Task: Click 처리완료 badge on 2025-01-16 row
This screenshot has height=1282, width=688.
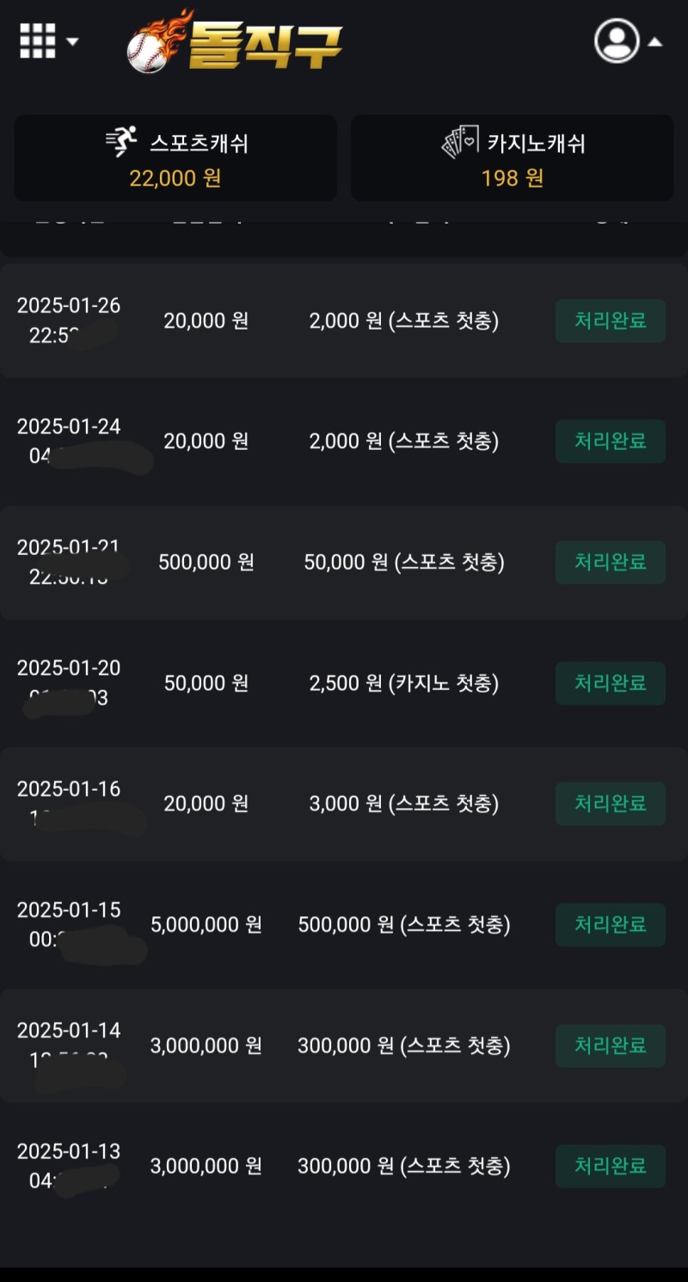Action: pos(610,804)
